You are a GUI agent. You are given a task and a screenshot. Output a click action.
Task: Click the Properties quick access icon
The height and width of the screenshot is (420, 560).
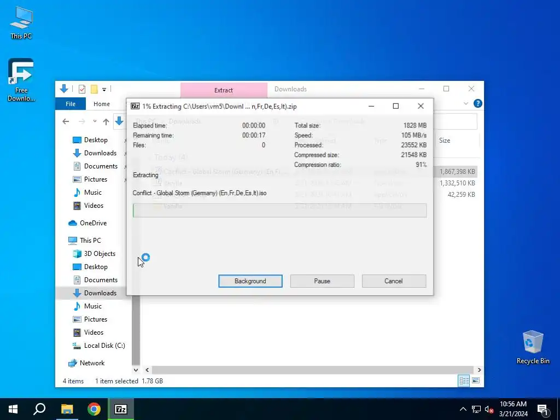point(82,89)
